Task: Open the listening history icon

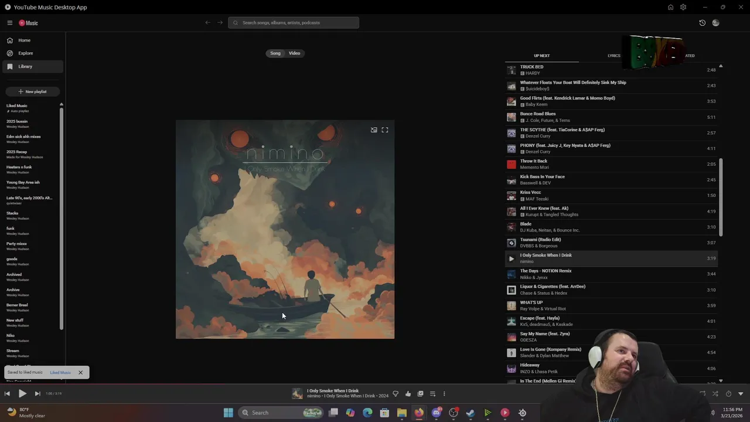Action: [702, 23]
